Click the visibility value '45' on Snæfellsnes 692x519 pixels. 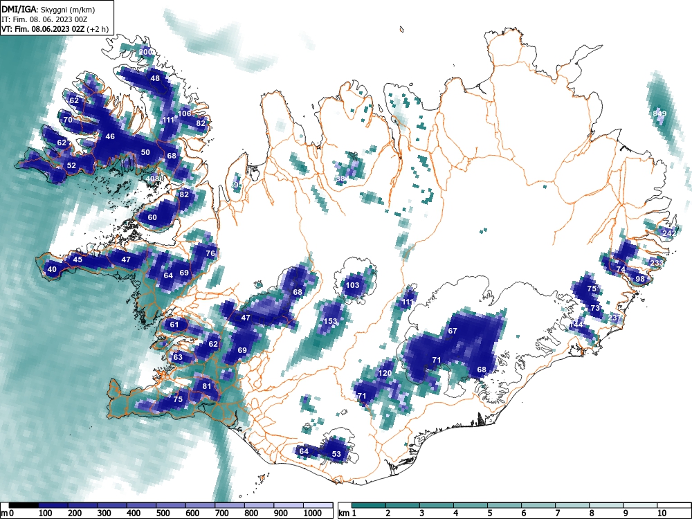(x=78, y=259)
